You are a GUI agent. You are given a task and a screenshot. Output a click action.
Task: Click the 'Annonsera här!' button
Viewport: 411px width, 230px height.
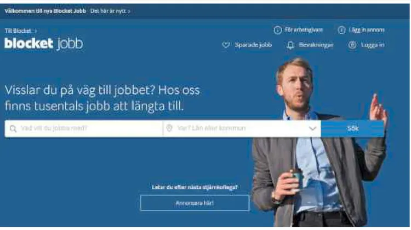coord(195,203)
